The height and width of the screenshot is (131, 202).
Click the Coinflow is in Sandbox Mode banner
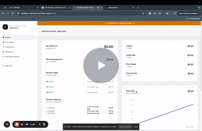point(120,23)
